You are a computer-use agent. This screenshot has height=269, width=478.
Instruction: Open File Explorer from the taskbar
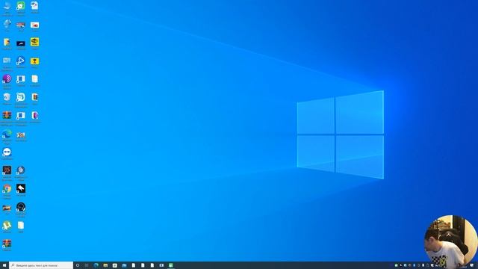[x=105, y=265]
